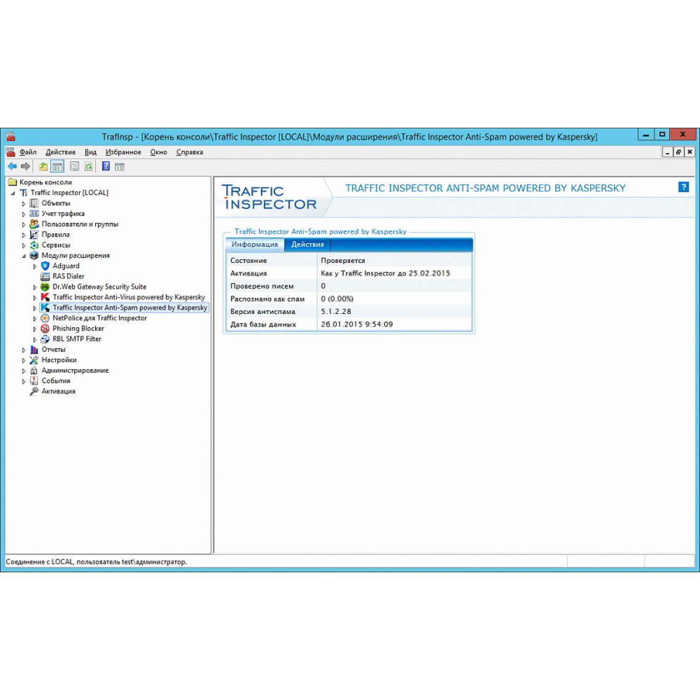700x700 pixels.
Task: Click the Refresh toolbar icon
Action: [89, 166]
